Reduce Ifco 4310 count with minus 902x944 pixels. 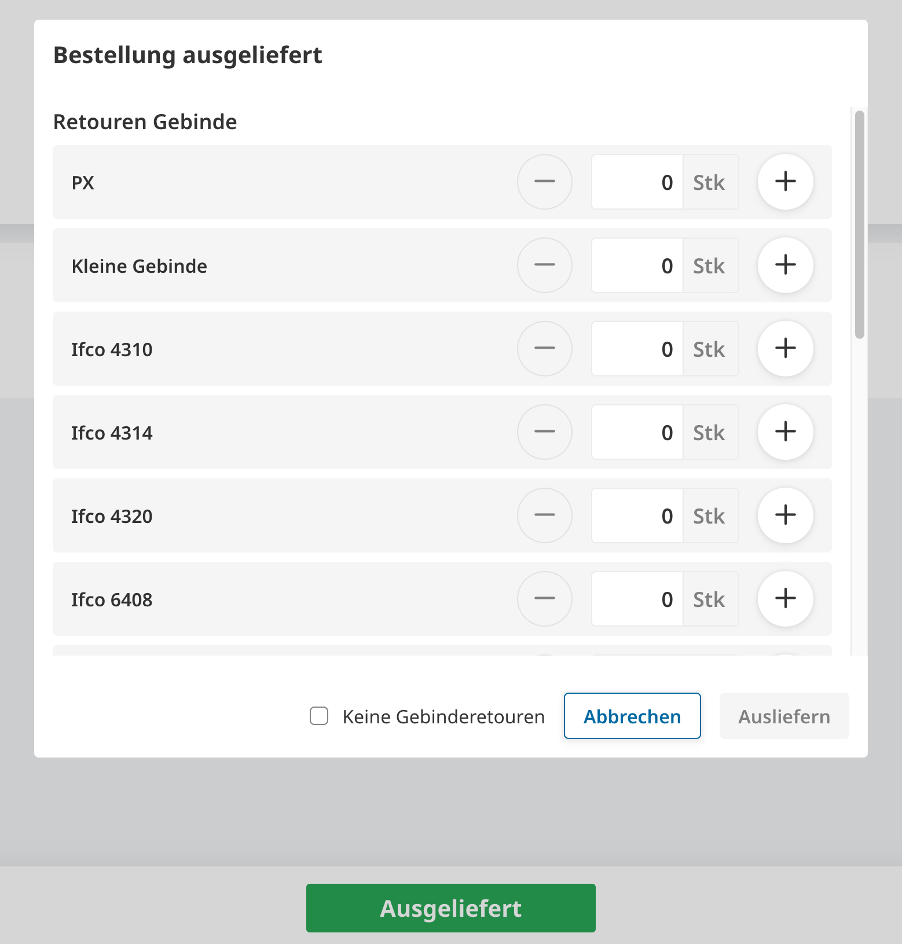(x=544, y=349)
